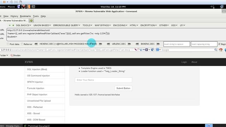Launch the Iceweasel globe launcher icon

(19, 7)
